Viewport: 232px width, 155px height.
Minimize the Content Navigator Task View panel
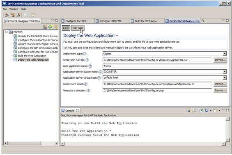coord(53,20)
